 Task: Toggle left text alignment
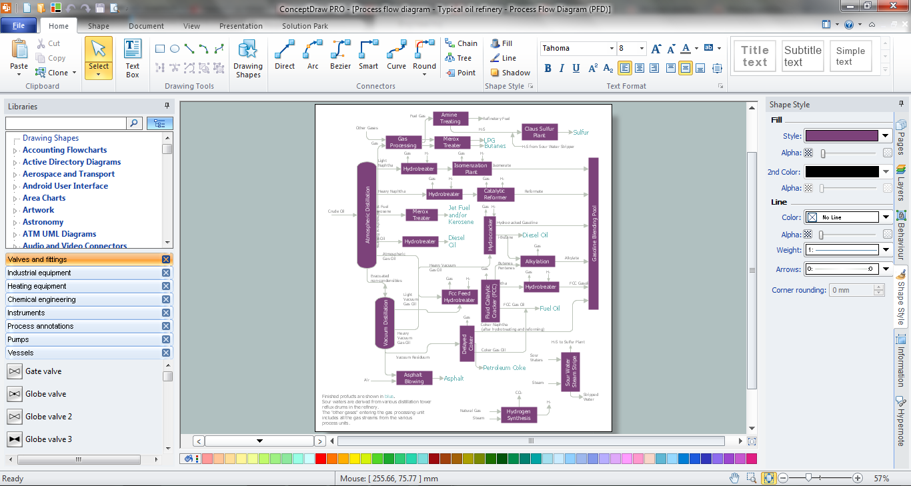pyautogui.click(x=625, y=68)
